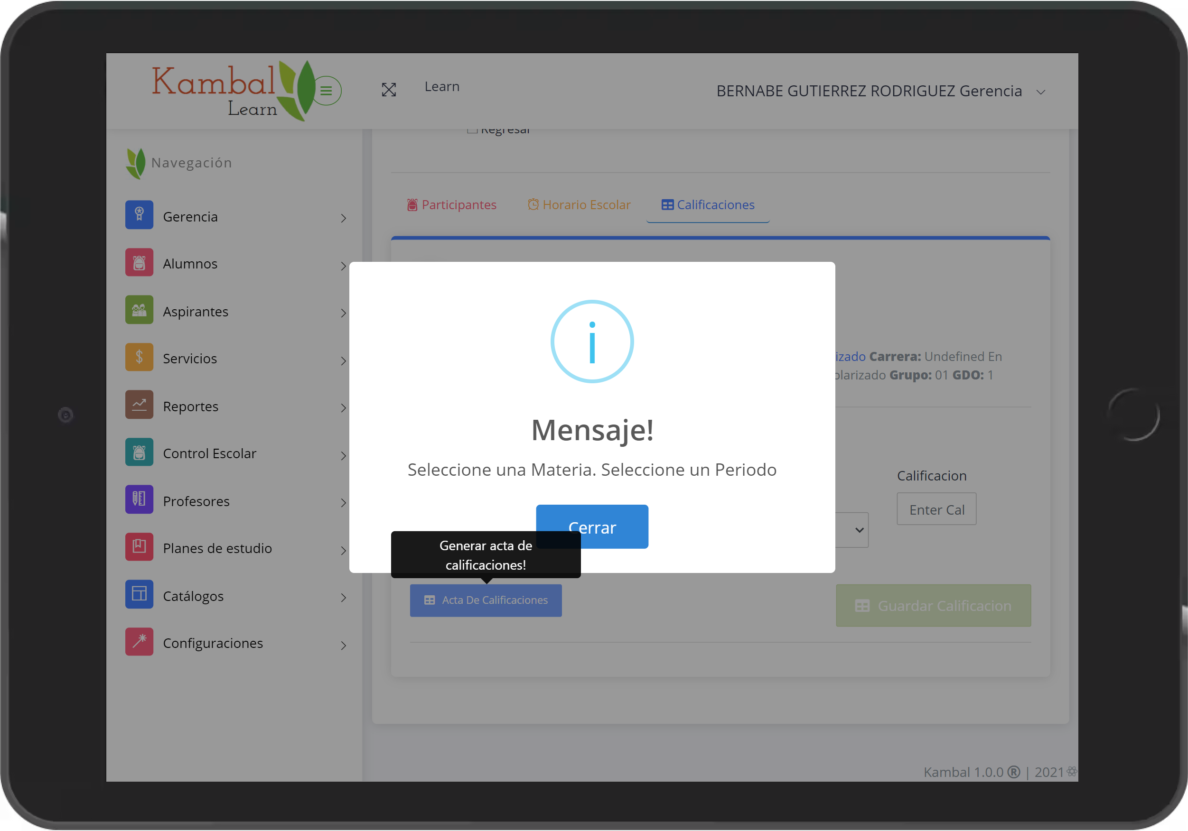1188x831 pixels.
Task: Click the Enter Cal input field
Action: pyautogui.click(x=936, y=509)
